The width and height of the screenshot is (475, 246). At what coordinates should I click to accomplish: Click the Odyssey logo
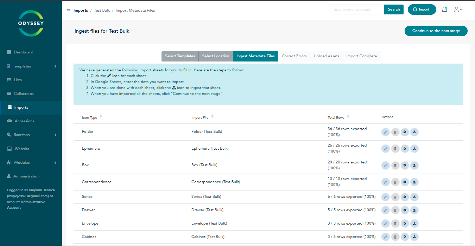(31, 23)
